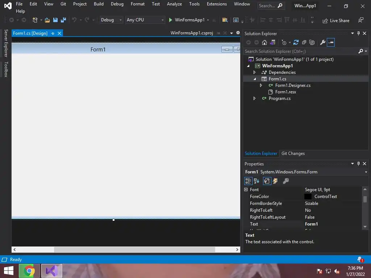Select the Form1.cs [Design] tab
Viewport: 371px width, 278px height.
[30, 33]
